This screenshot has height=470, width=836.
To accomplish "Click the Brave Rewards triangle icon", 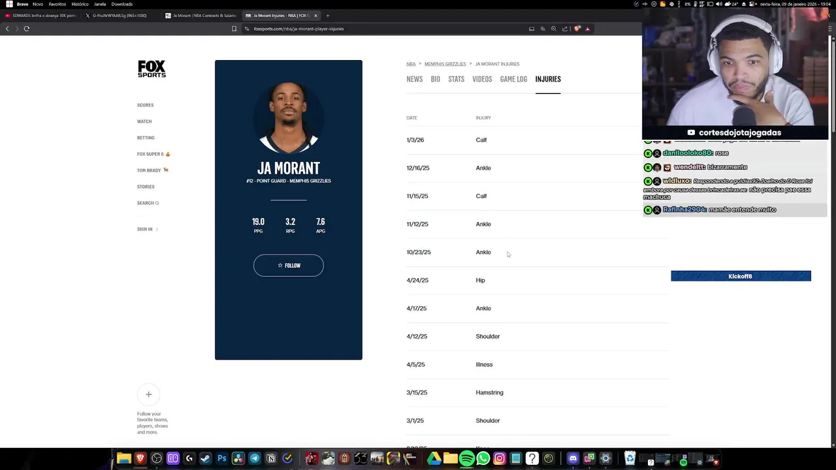I will pyautogui.click(x=587, y=29).
